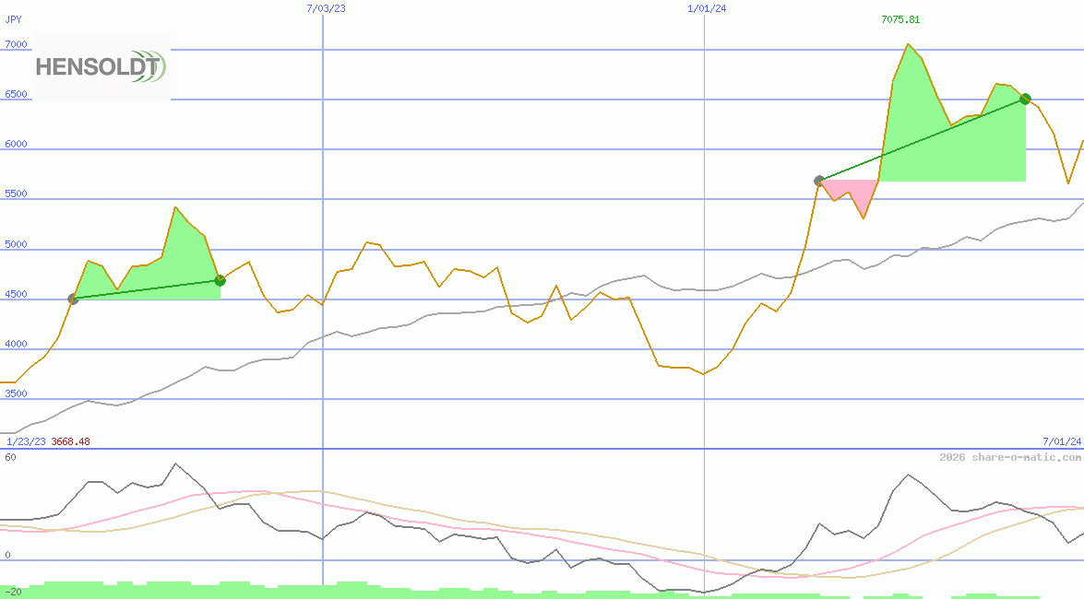Click the JPY currency label

click(14, 19)
